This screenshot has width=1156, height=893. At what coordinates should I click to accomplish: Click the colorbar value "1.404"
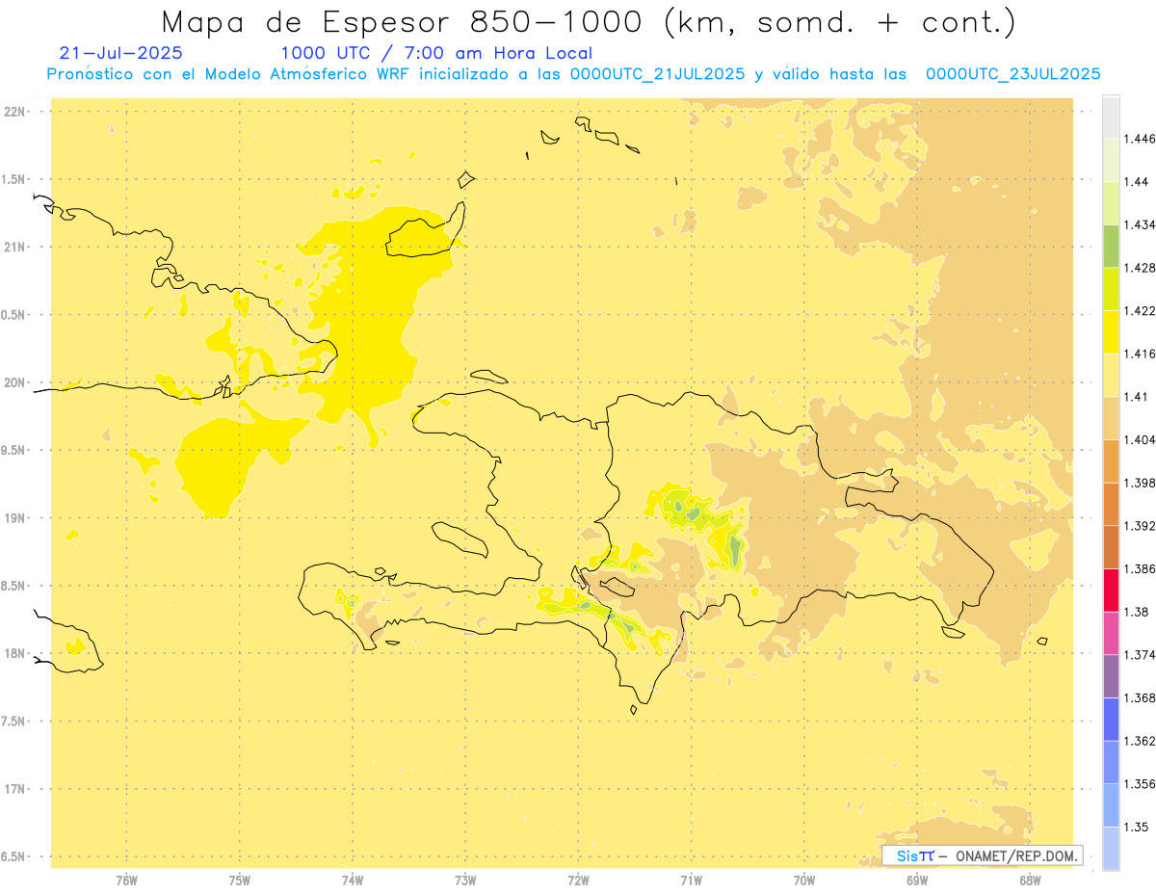coord(1140,439)
